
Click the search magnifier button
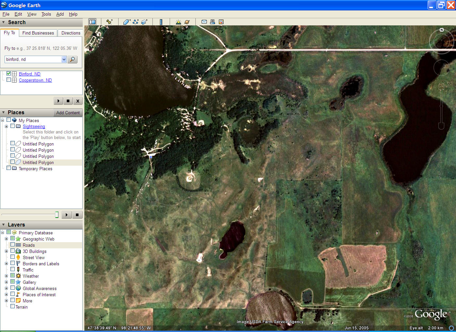point(72,59)
